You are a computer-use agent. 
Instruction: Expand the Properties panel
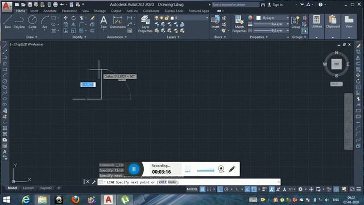259,37
